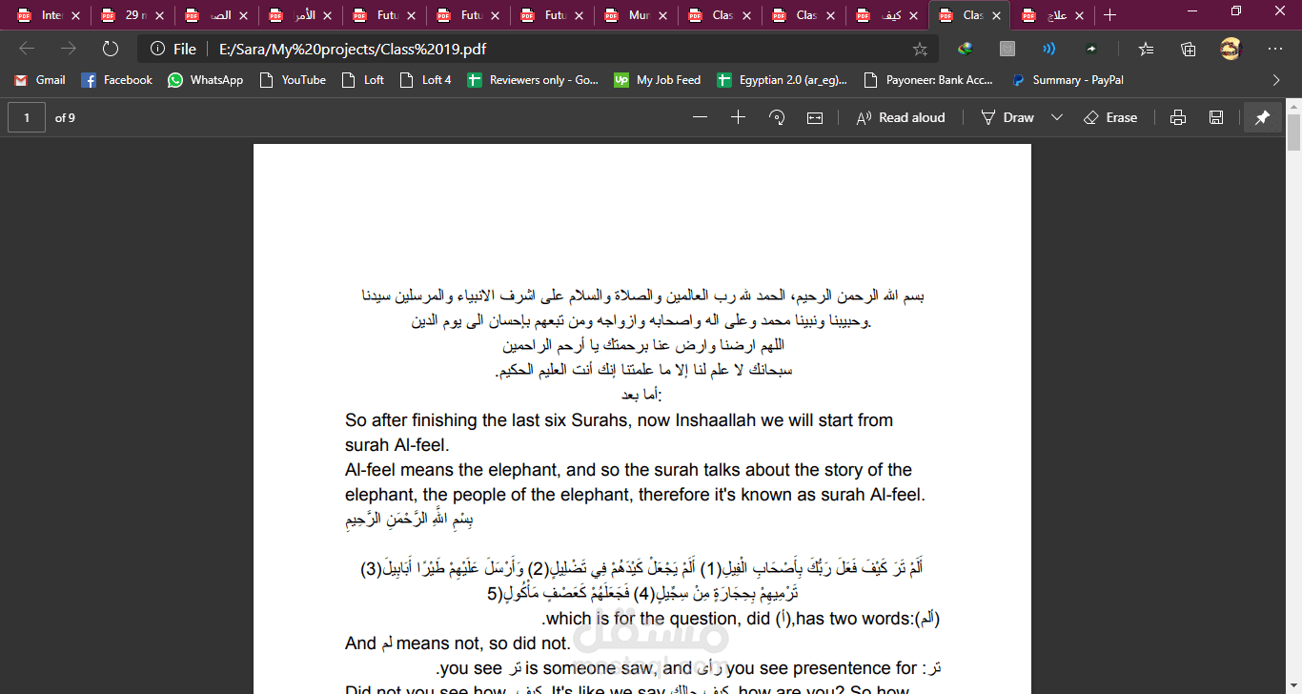Go back using the browser back arrow
The width and height of the screenshot is (1302, 694).
coord(27,49)
